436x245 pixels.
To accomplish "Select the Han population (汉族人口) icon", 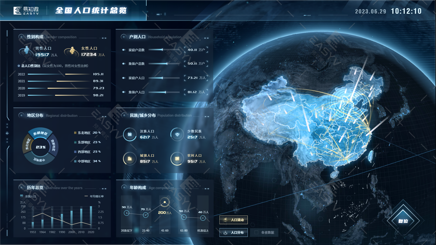I will pos(130,134).
